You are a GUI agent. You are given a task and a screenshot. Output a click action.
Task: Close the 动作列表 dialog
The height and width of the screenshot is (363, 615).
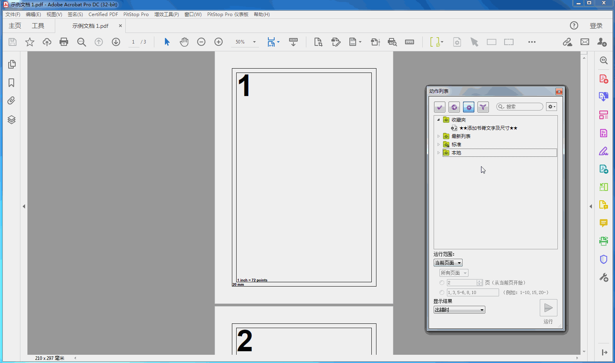pos(559,92)
